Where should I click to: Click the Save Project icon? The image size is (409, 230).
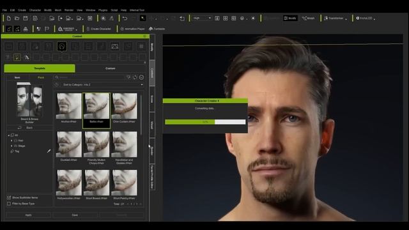click(x=26, y=19)
